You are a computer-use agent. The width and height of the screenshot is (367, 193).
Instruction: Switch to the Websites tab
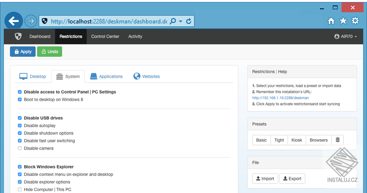coord(147,76)
